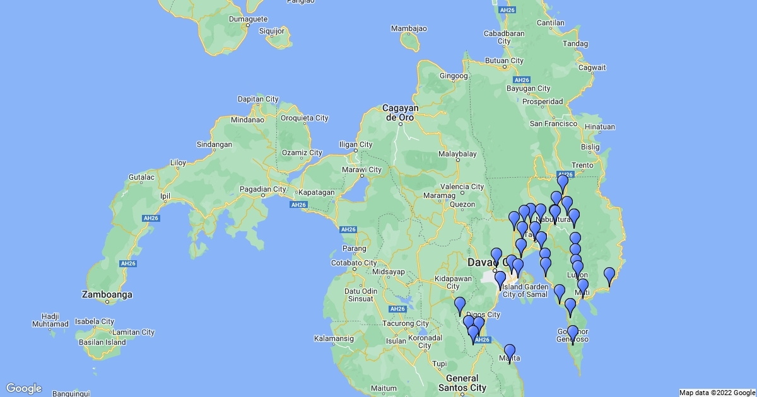Select the easternmost marker on the east coast
Image resolution: width=757 pixels, height=397 pixels.
[x=609, y=275]
